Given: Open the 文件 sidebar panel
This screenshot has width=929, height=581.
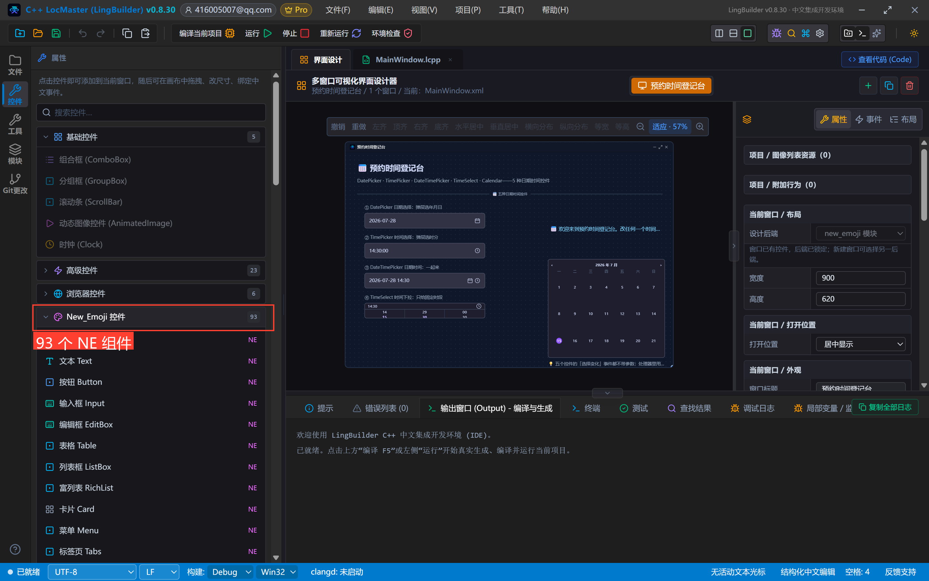Looking at the screenshot, I should (15, 65).
